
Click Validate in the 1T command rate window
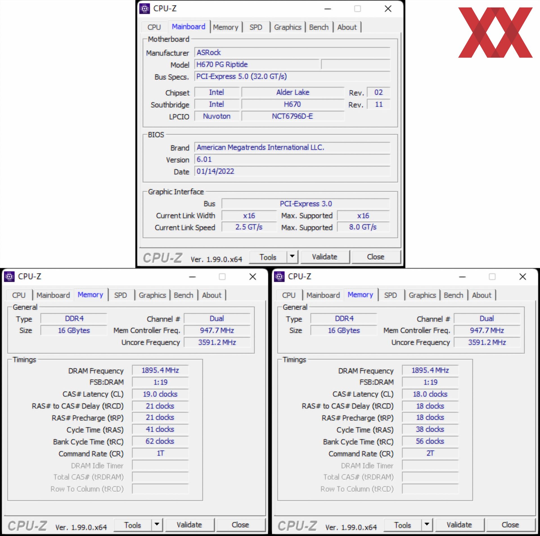coord(190,525)
